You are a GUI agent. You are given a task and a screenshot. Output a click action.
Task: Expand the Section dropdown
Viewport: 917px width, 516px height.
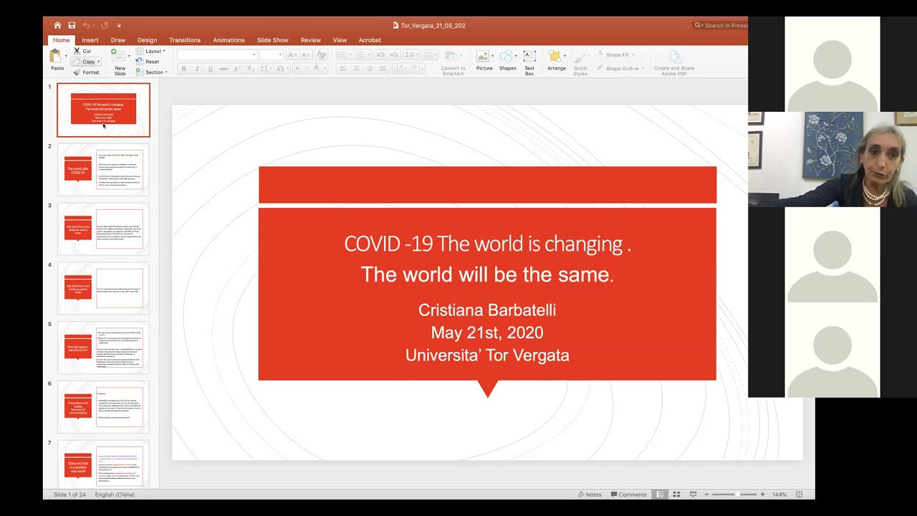pos(151,72)
